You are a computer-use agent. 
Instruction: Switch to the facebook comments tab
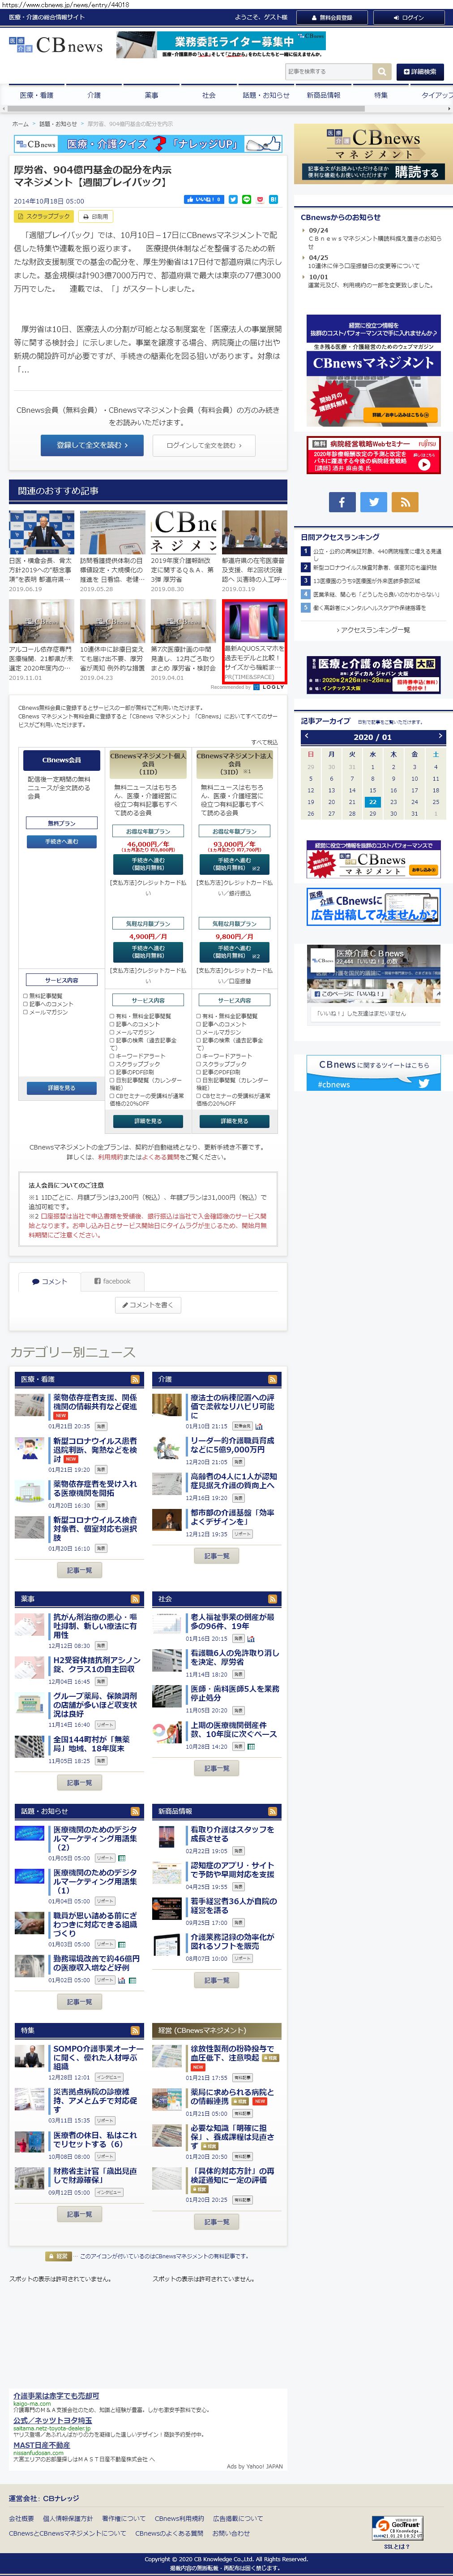pyautogui.click(x=112, y=1280)
